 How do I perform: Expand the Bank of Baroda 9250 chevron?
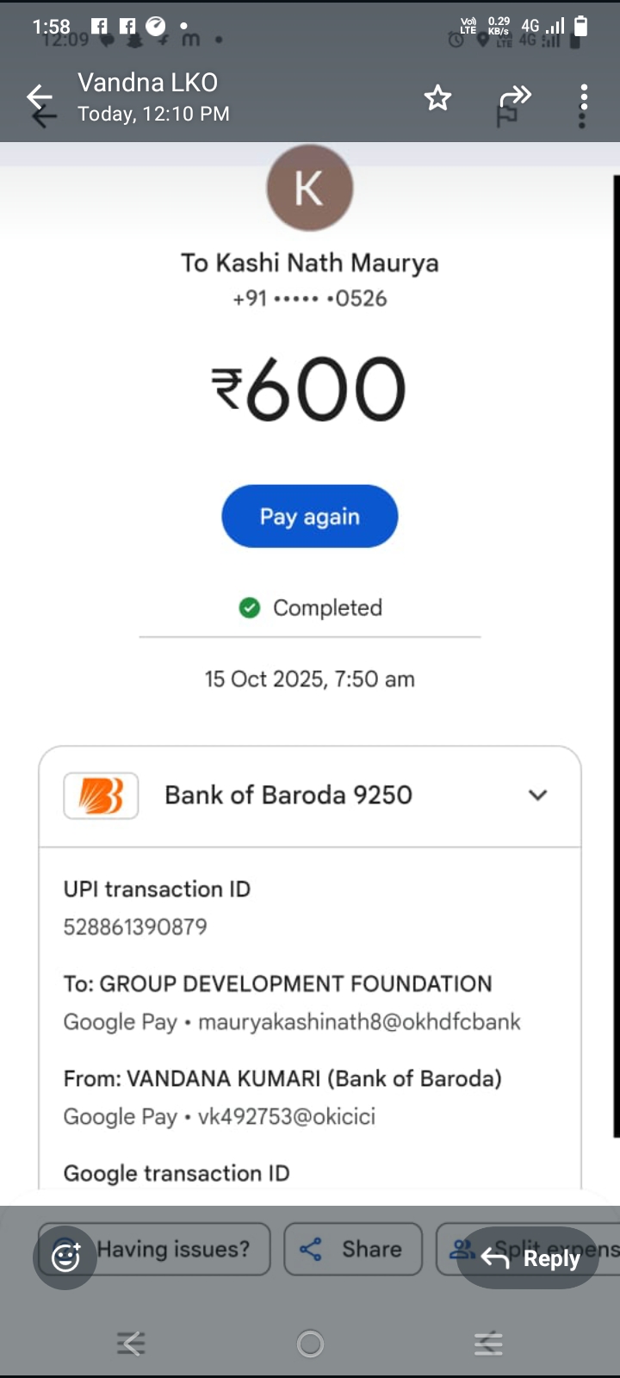[x=537, y=795]
